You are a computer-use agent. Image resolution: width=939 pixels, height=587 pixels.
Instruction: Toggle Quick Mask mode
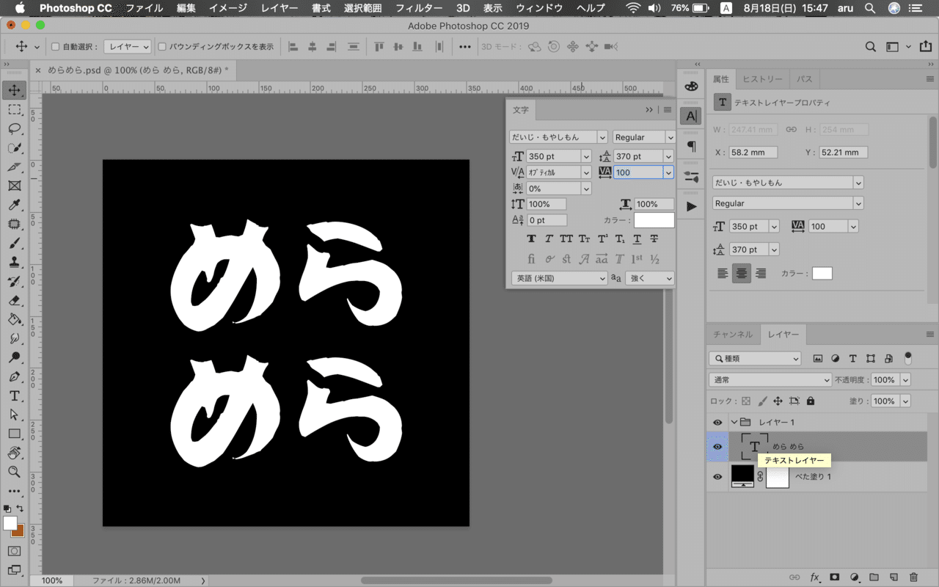[x=14, y=550]
